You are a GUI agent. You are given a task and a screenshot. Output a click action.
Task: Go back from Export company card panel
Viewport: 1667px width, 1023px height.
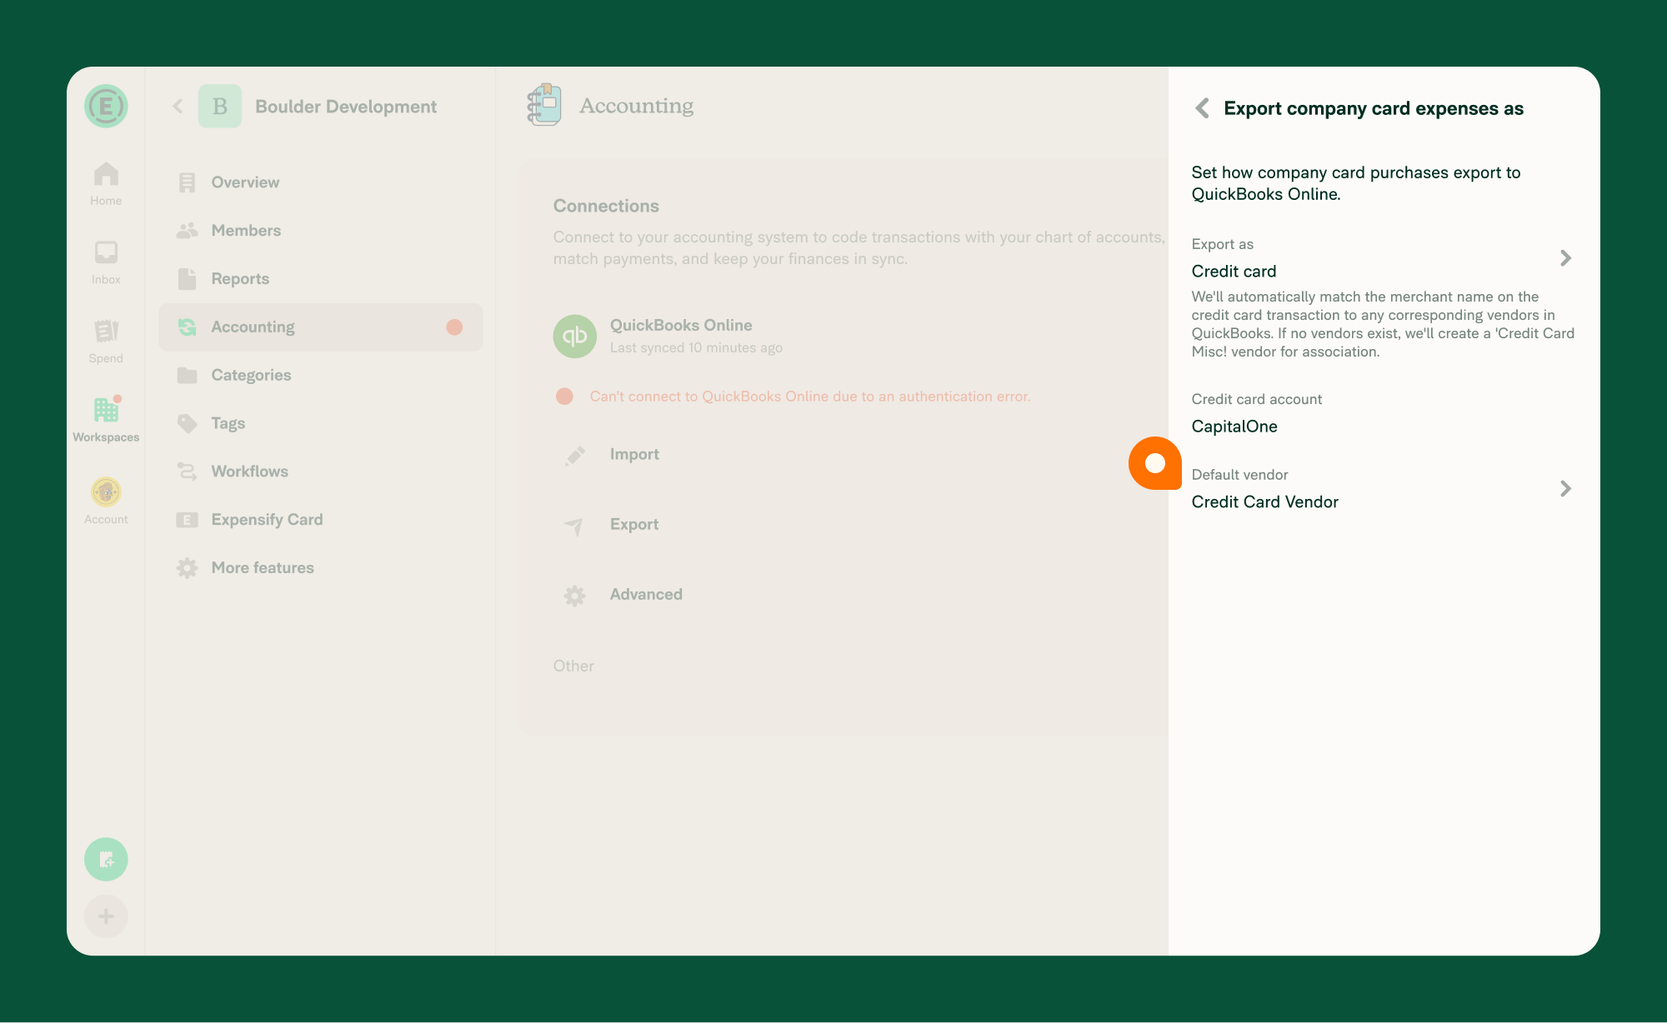1202,107
